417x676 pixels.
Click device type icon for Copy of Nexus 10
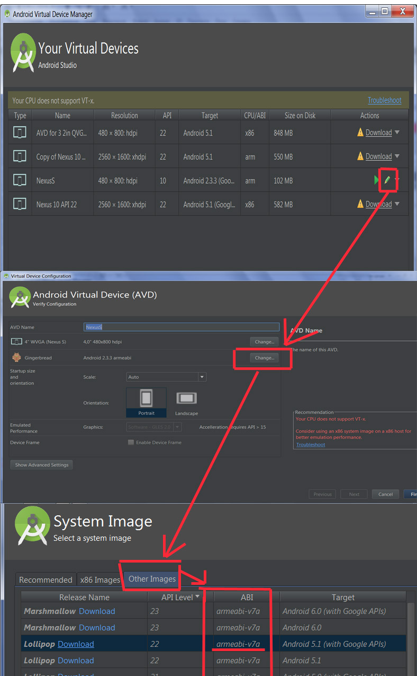pyautogui.click(x=20, y=156)
